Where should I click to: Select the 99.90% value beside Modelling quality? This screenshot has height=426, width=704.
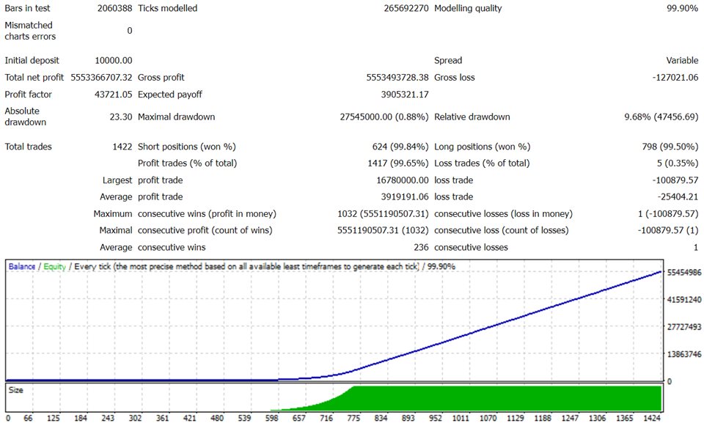tap(682, 8)
